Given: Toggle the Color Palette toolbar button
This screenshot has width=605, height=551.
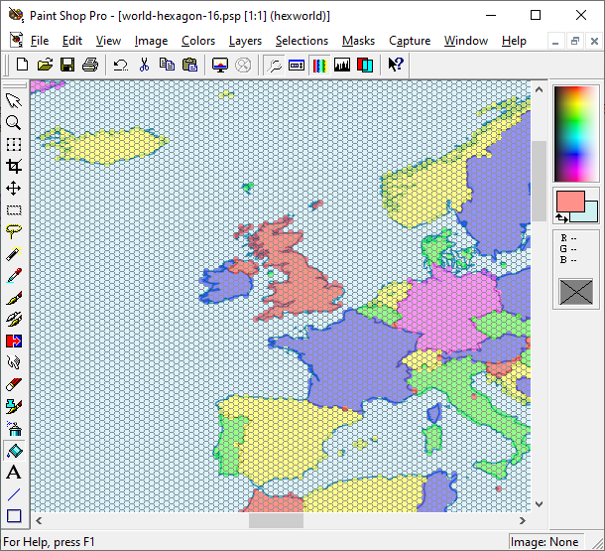Looking at the screenshot, I should coord(318,65).
